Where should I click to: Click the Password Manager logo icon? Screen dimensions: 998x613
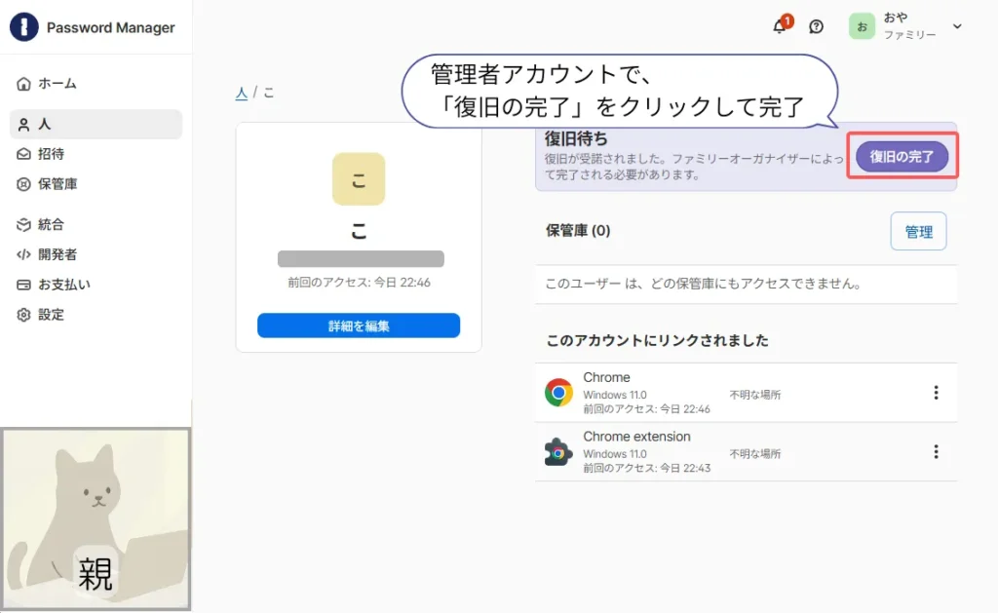click(x=23, y=26)
